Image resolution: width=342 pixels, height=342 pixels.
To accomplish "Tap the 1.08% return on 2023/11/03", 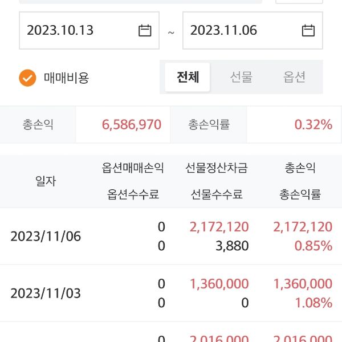I will [x=313, y=303].
